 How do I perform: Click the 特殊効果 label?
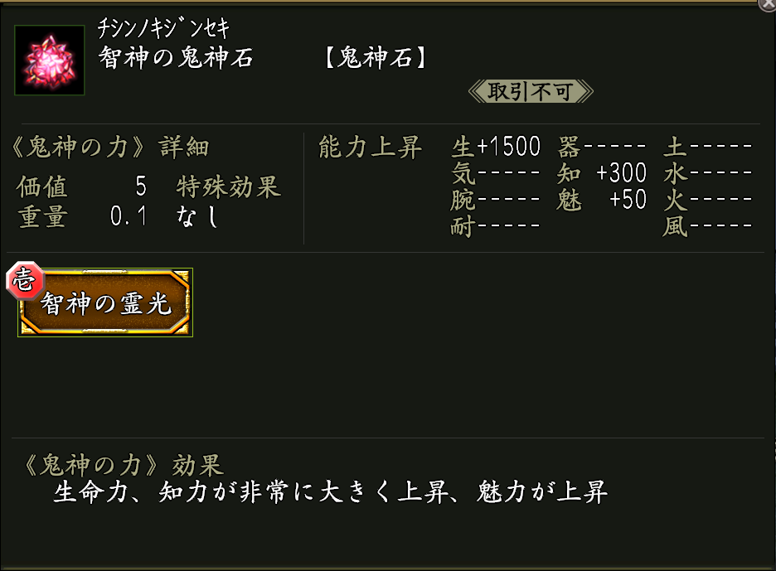(228, 186)
